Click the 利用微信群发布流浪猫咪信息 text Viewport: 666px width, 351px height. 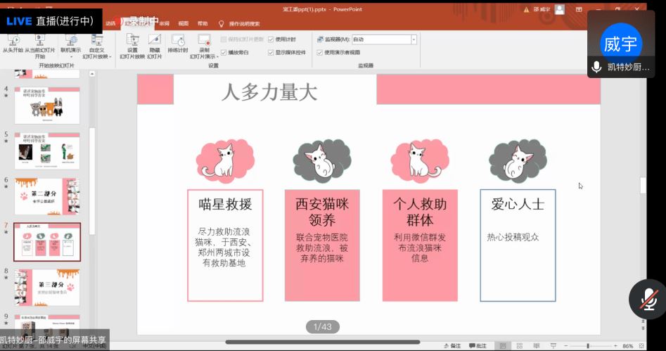[420, 248]
